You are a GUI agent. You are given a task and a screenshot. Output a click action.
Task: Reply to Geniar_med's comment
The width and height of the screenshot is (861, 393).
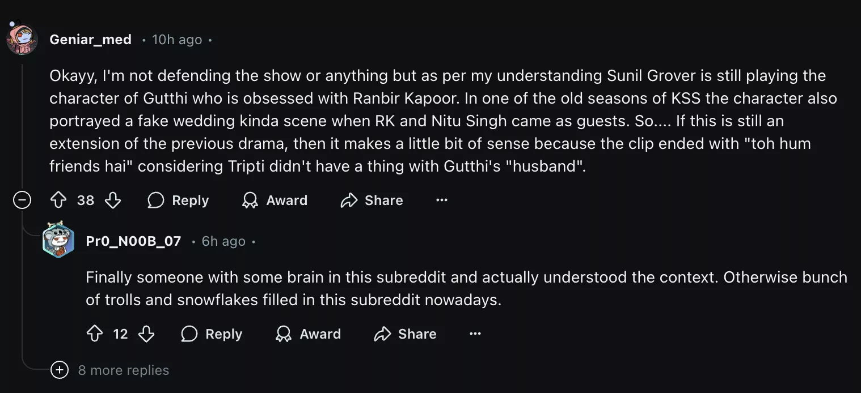[x=178, y=200]
